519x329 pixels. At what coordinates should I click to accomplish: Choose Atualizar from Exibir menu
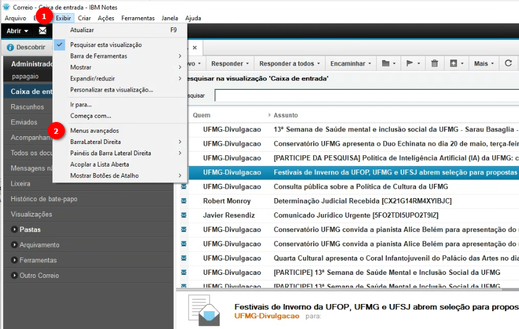point(120,30)
